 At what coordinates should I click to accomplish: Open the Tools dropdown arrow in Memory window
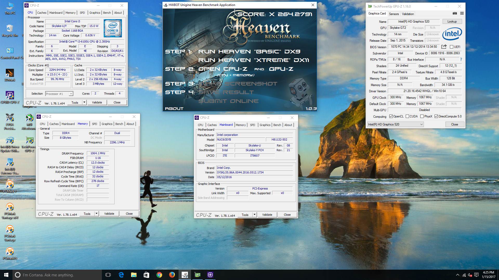96,214
